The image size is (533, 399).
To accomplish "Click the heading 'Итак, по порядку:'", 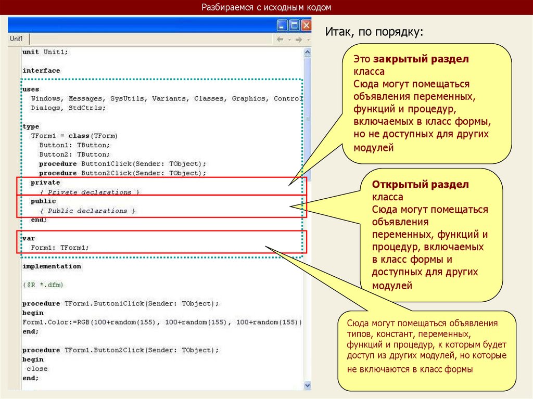I will click(374, 32).
